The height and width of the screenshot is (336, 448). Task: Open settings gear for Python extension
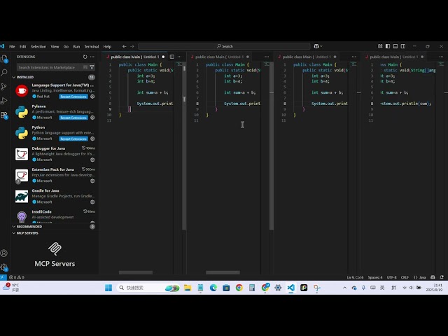[92, 139]
